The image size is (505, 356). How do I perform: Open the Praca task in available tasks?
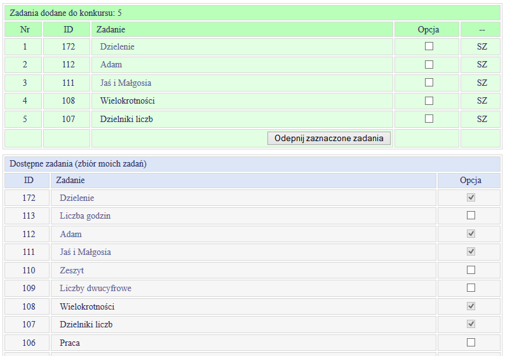point(70,343)
